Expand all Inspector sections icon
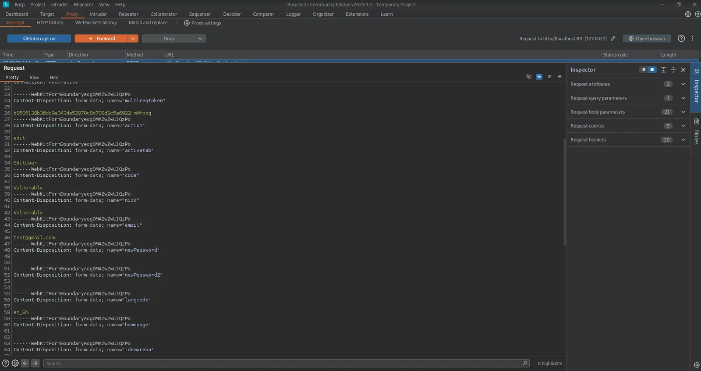The width and height of the screenshot is (701, 371). click(663, 70)
